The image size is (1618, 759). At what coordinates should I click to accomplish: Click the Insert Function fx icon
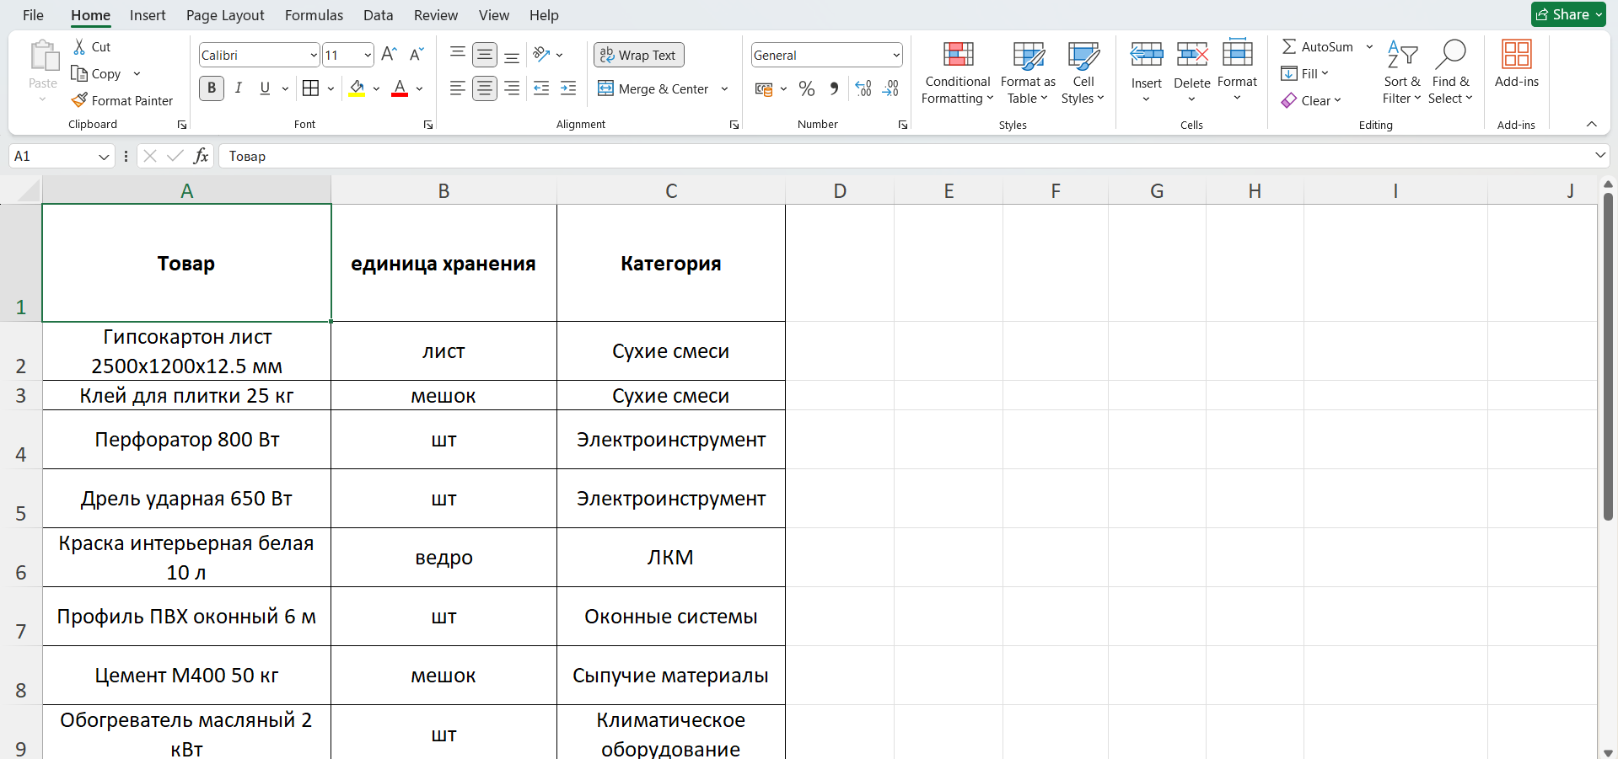click(x=201, y=156)
